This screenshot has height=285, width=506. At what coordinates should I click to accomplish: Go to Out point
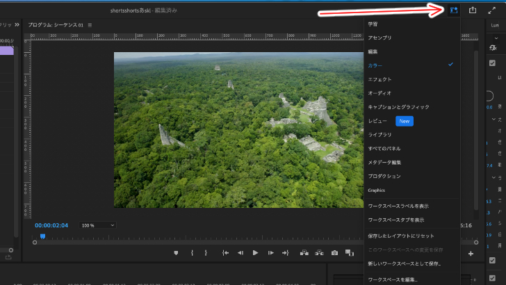[285, 253]
